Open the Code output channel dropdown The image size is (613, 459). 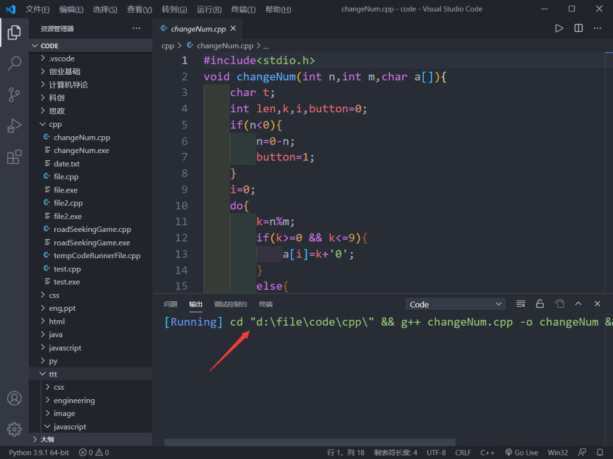pyautogui.click(x=456, y=304)
